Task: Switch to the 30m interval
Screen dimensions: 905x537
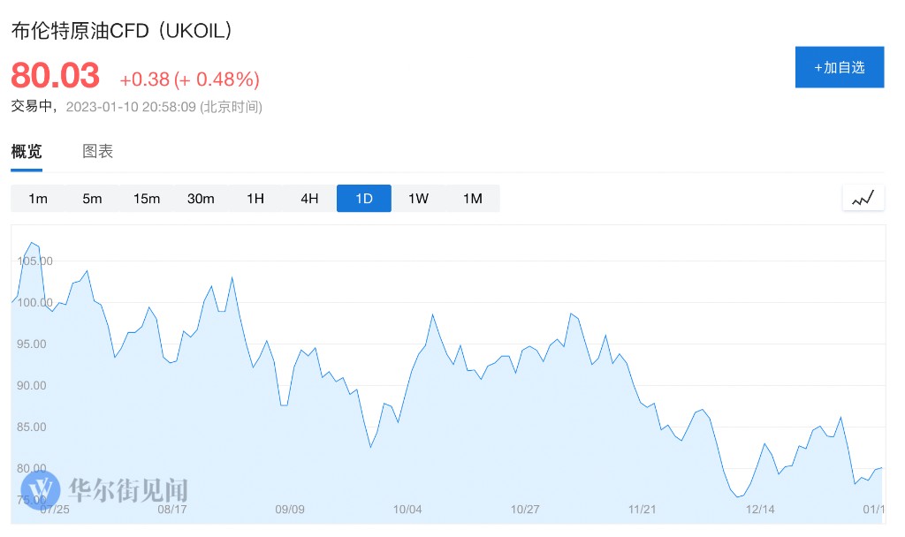Action: [x=201, y=199]
